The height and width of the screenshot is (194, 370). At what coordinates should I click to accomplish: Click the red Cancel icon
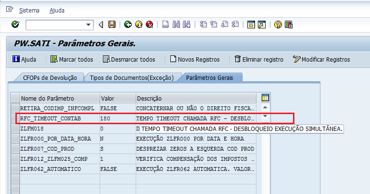tap(150, 25)
